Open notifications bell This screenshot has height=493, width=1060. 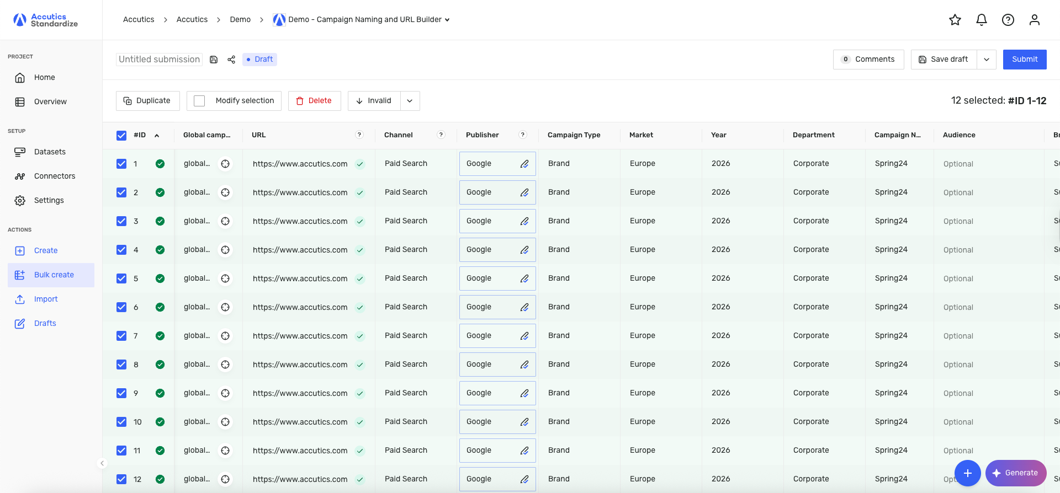[x=982, y=20]
